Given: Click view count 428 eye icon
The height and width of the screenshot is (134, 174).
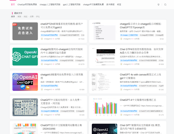Looking at the screenshot, I should pos(80,115).
